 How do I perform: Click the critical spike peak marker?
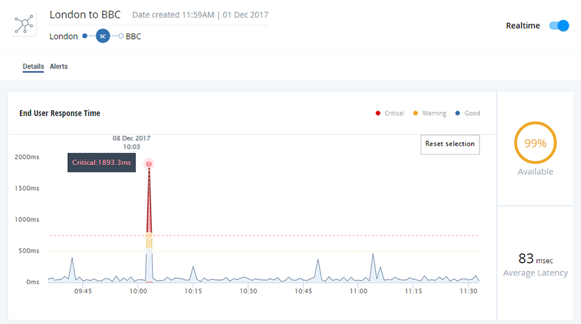149,164
